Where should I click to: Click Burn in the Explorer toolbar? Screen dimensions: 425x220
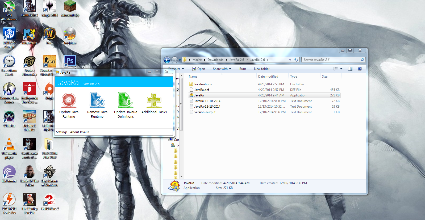click(243, 69)
